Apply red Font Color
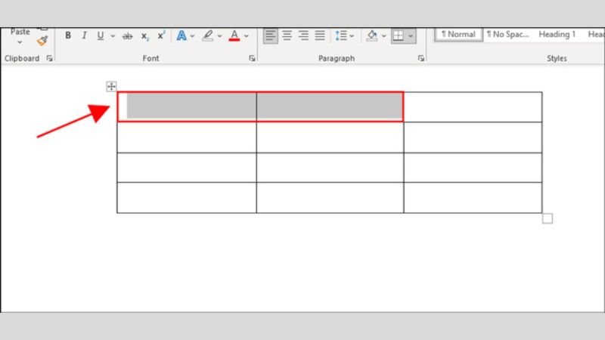This screenshot has width=605, height=340. pyautogui.click(x=234, y=36)
